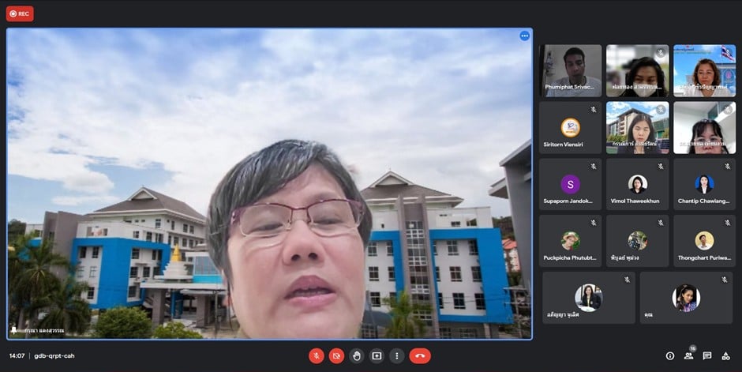Unmute the microphone
This screenshot has width=742, height=372.
[x=316, y=355]
